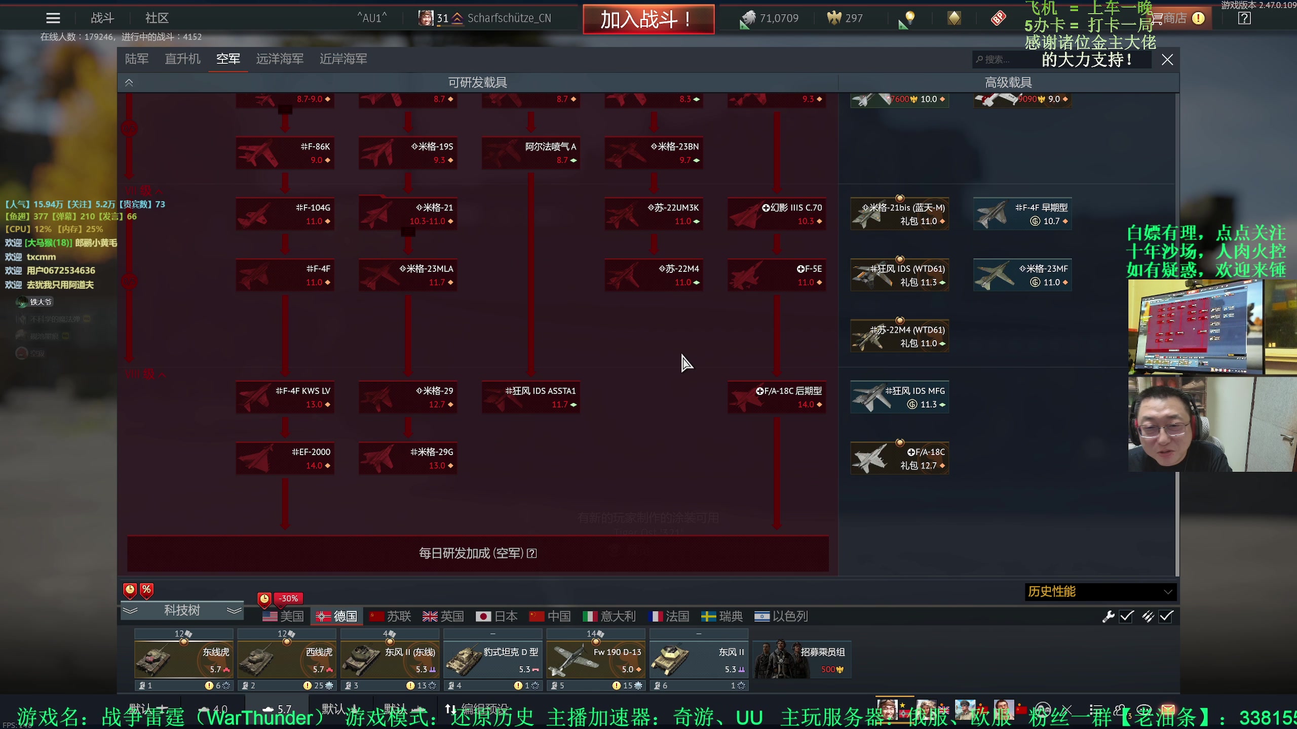The image size is (1297, 729).
Task: Switch to the 陆军 tab
Action: pyautogui.click(x=137, y=59)
